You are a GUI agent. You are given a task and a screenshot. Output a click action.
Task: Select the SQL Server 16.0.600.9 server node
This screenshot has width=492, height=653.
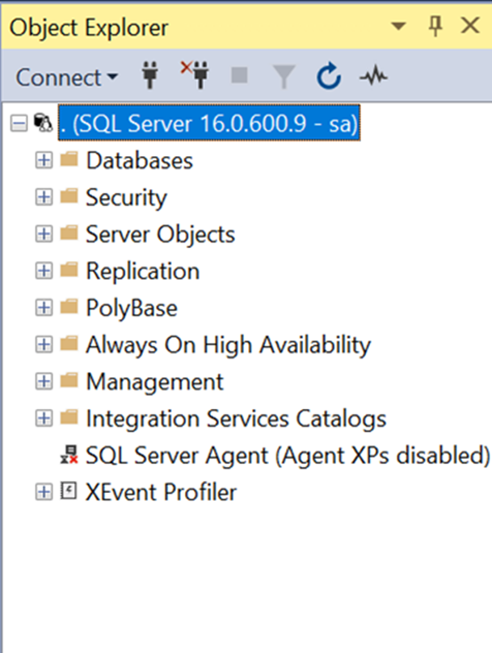(x=209, y=124)
